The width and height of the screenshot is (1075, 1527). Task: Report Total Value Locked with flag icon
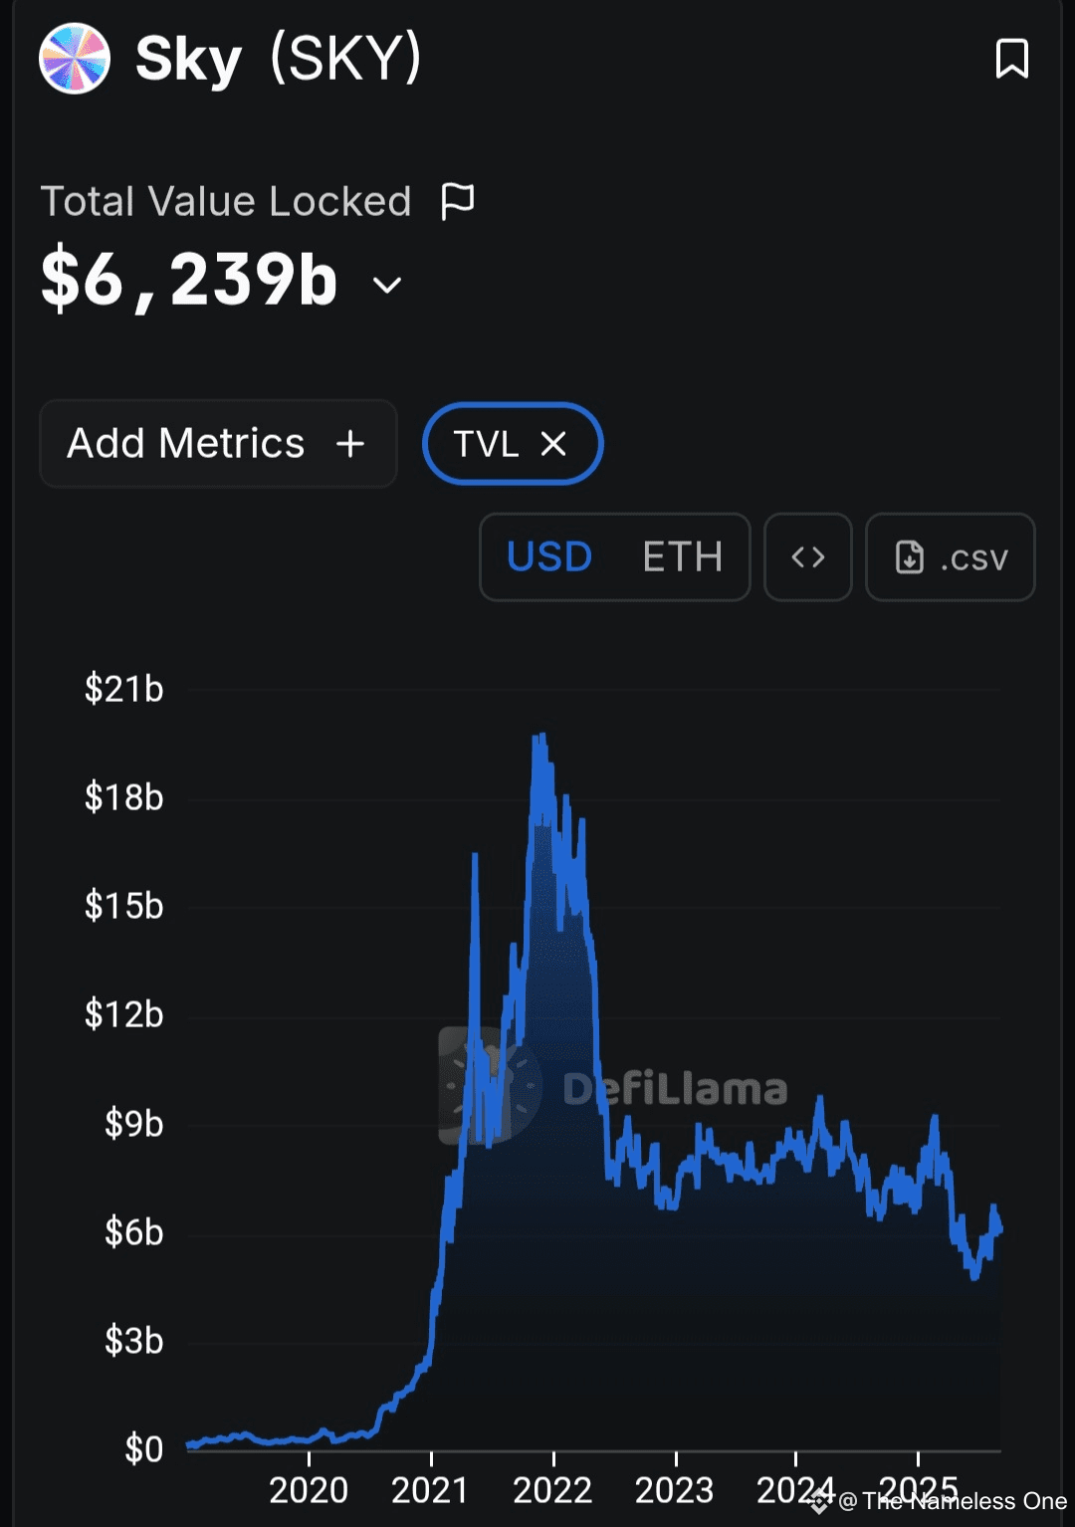click(x=458, y=200)
